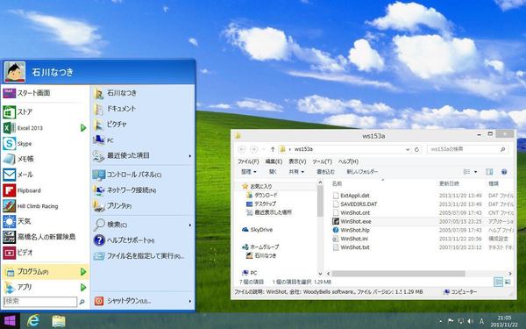Expand Programs (プログラム) submenu
The height and width of the screenshot is (329, 526).
tap(83, 272)
